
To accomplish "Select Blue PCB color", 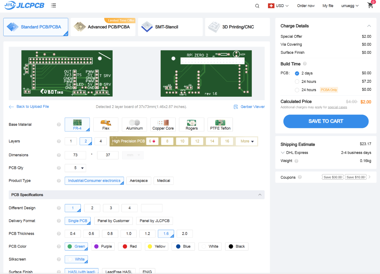I will tap(183, 246).
